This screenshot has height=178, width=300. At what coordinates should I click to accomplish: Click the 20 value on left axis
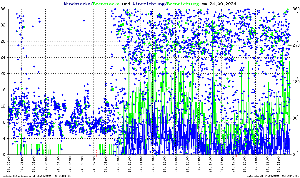coord(4,73)
